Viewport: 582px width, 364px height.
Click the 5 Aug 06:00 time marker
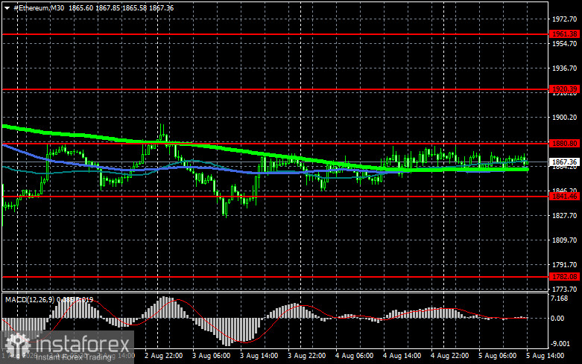(x=497, y=356)
